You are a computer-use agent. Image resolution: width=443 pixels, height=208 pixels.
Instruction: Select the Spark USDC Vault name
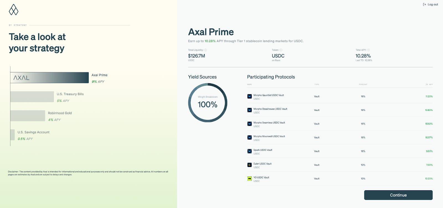point(263,150)
